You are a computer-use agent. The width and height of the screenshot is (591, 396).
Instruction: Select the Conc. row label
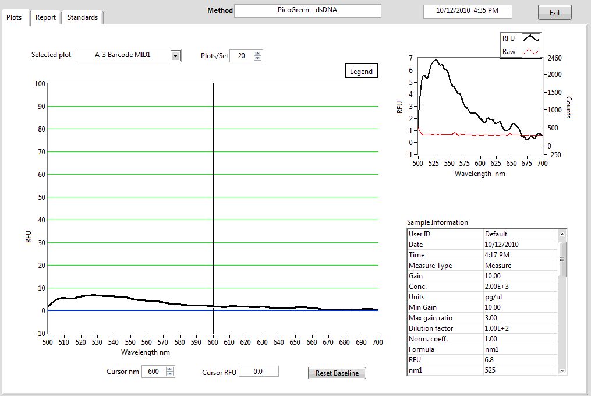click(417, 287)
